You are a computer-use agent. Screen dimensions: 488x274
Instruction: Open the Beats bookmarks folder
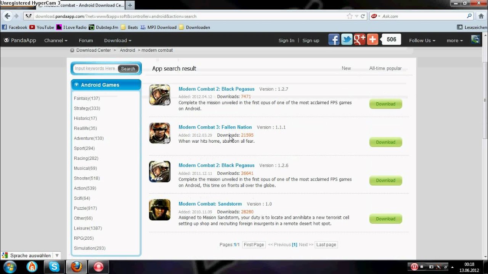pos(129,27)
